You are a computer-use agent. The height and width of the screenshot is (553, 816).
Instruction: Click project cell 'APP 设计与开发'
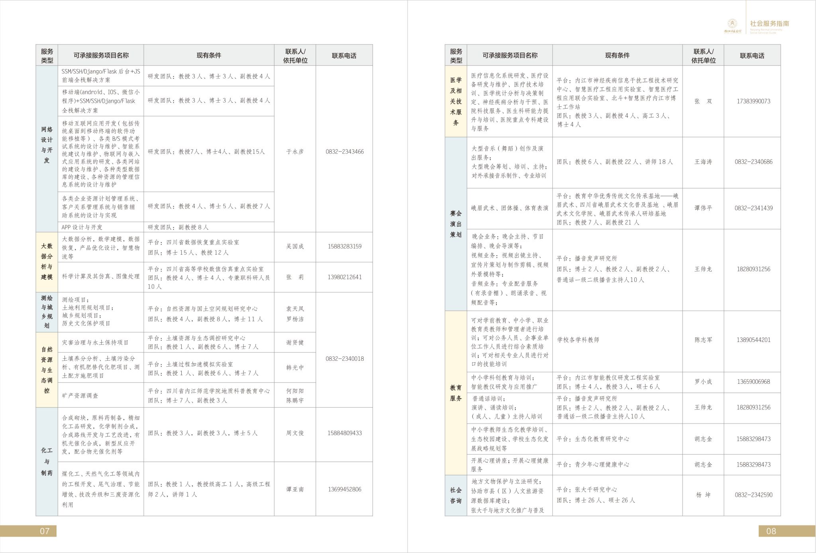(101, 227)
